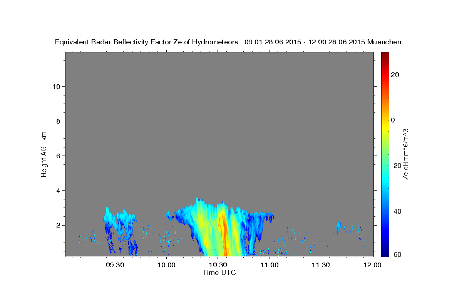Click the 'Ze dBmm^6/m^3' colorbar unit label

tap(405, 154)
